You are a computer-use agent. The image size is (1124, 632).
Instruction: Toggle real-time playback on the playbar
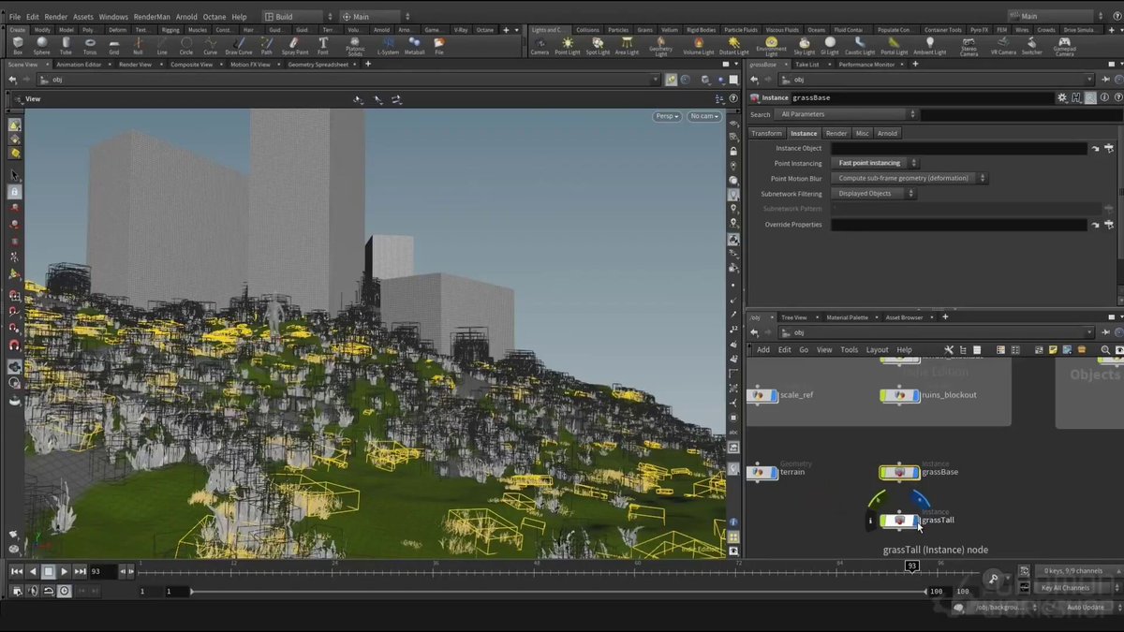pyautogui.click(x=64, y=591)
